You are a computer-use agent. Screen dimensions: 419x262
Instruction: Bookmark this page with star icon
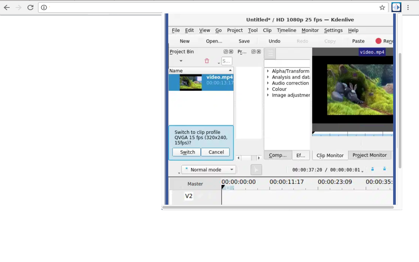(x=382, y=8)
